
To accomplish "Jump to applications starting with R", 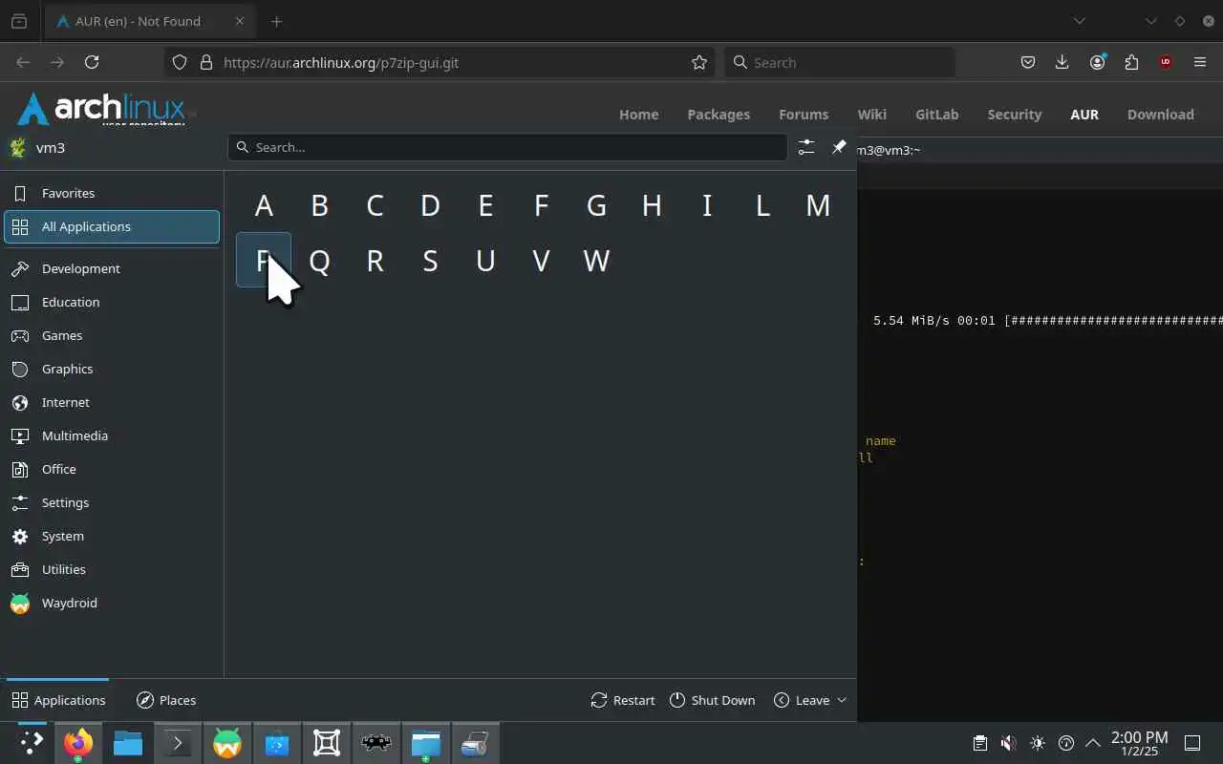I will click(375, 261).
